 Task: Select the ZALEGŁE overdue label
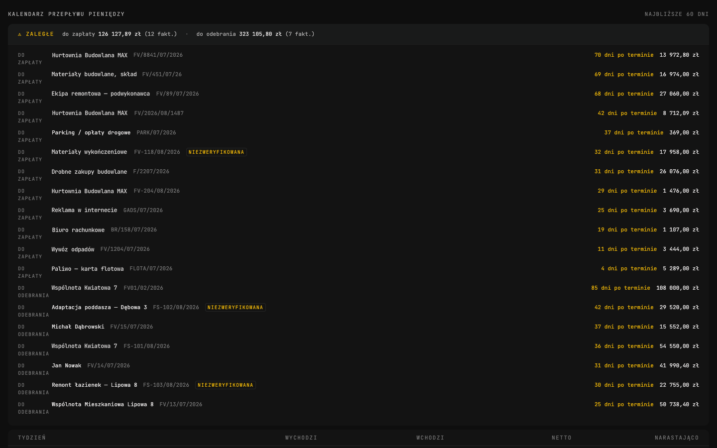pyautogui.click(x=40, y=34)
